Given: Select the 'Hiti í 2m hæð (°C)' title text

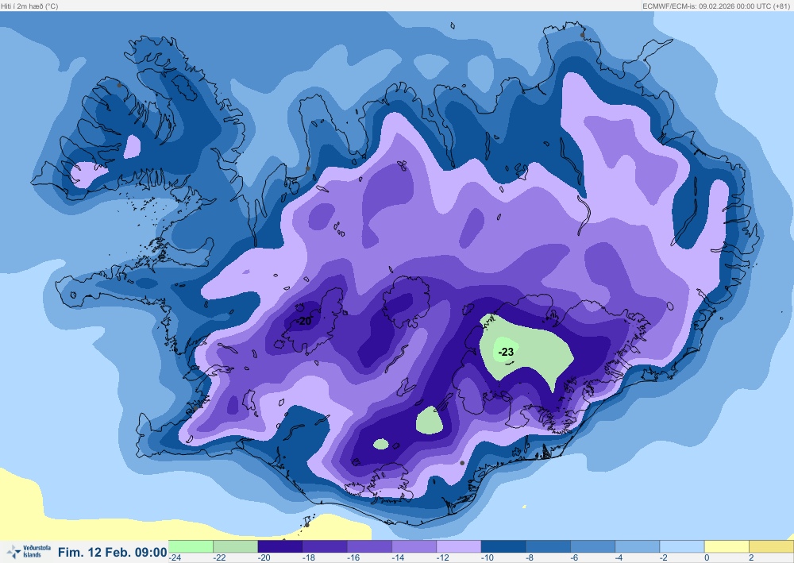Looking at the screenshot, I should click(x=29, y=6).
